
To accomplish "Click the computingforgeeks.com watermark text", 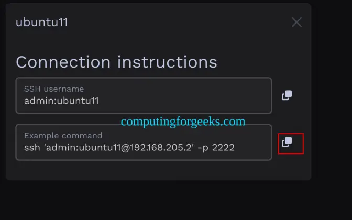I will (183, 122).
